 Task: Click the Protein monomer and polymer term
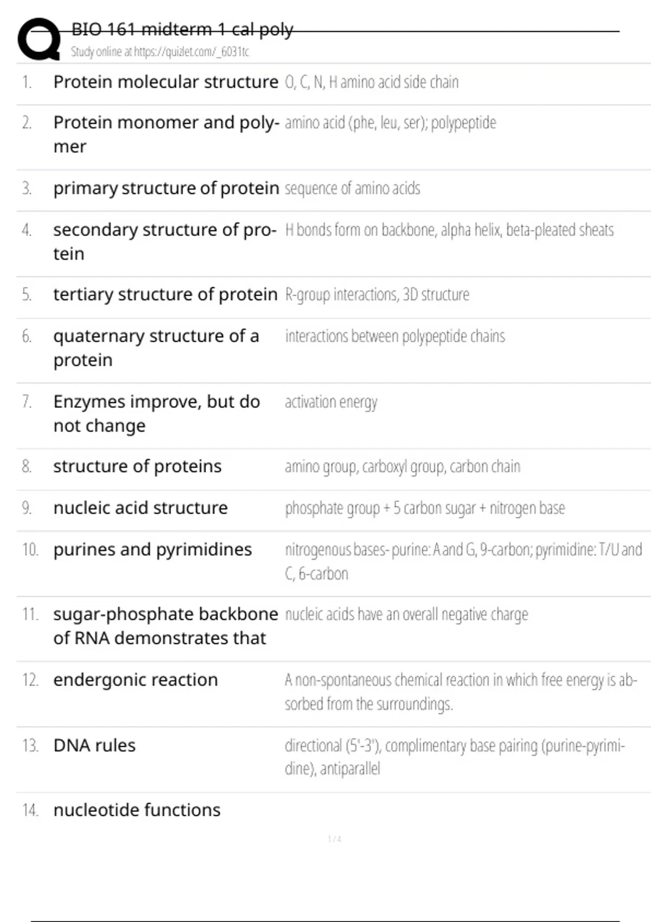(x=165, y=134)
